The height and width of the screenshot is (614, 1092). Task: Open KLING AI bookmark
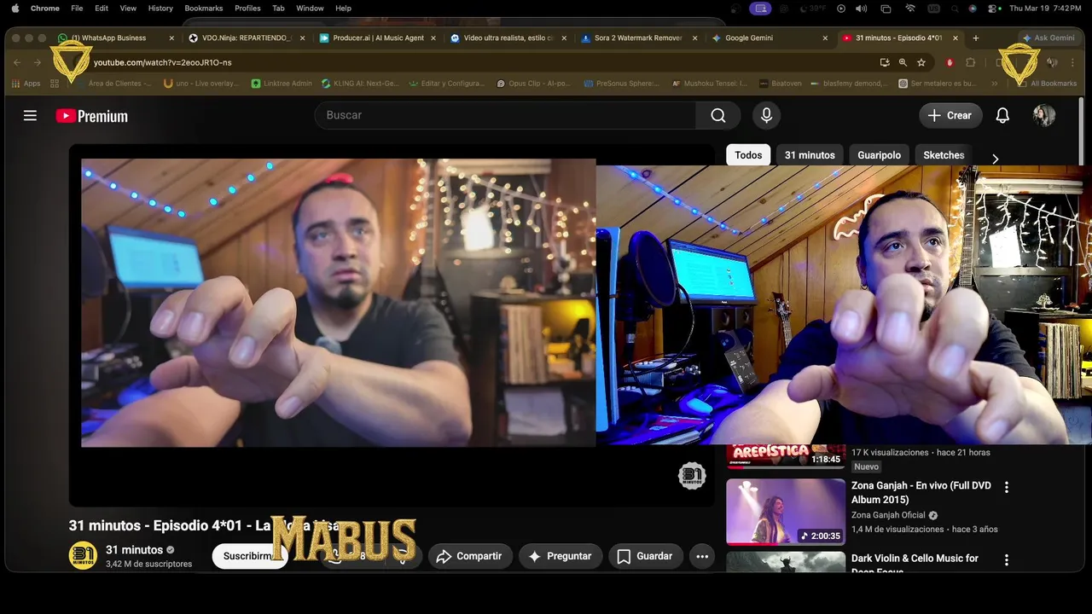click(x=360, y=84)
